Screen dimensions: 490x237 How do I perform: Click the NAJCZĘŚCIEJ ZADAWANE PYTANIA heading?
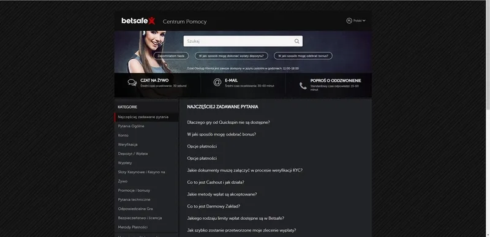[222, 107]
